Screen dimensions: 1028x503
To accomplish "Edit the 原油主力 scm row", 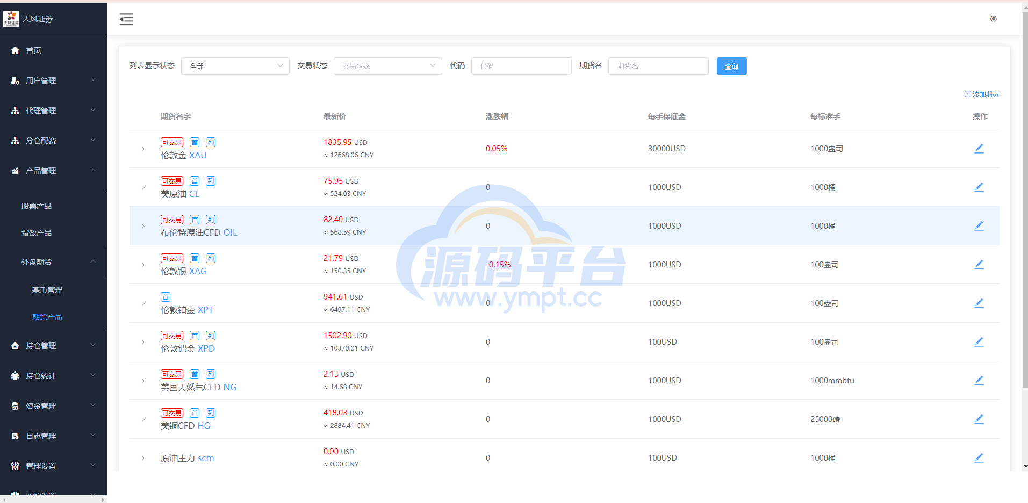I will pos(979,458).
